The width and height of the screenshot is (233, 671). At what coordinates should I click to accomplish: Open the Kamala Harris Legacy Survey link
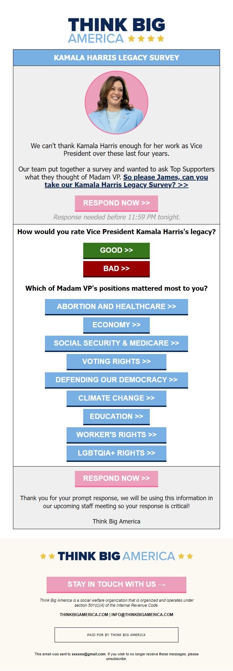pos(126,181)
